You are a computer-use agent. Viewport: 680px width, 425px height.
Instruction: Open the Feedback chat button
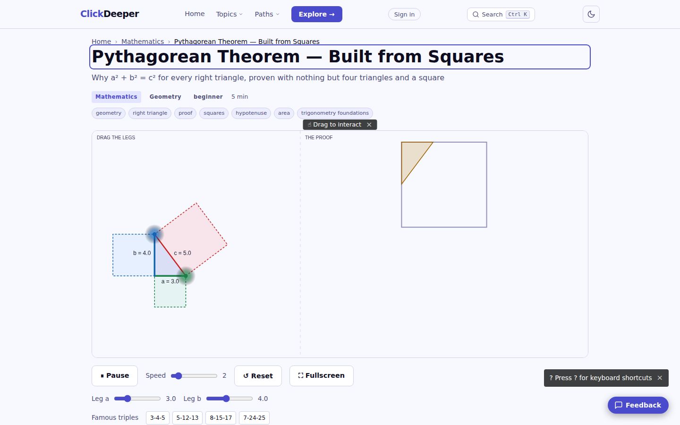click(638, 405)
